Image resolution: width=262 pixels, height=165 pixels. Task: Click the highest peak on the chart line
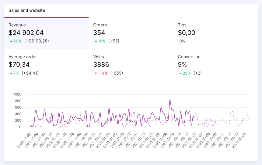[170, 100]
